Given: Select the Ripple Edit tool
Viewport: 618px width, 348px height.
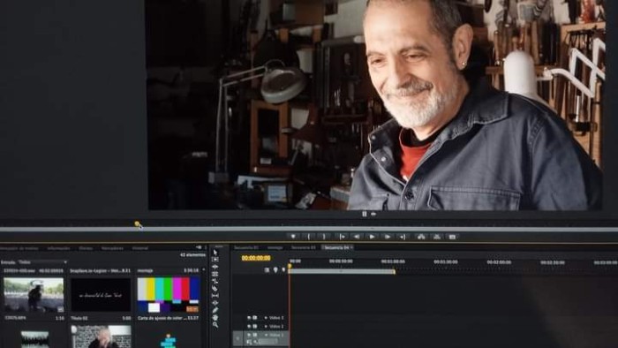Looking at the screenshot, I should coord(215,267).
